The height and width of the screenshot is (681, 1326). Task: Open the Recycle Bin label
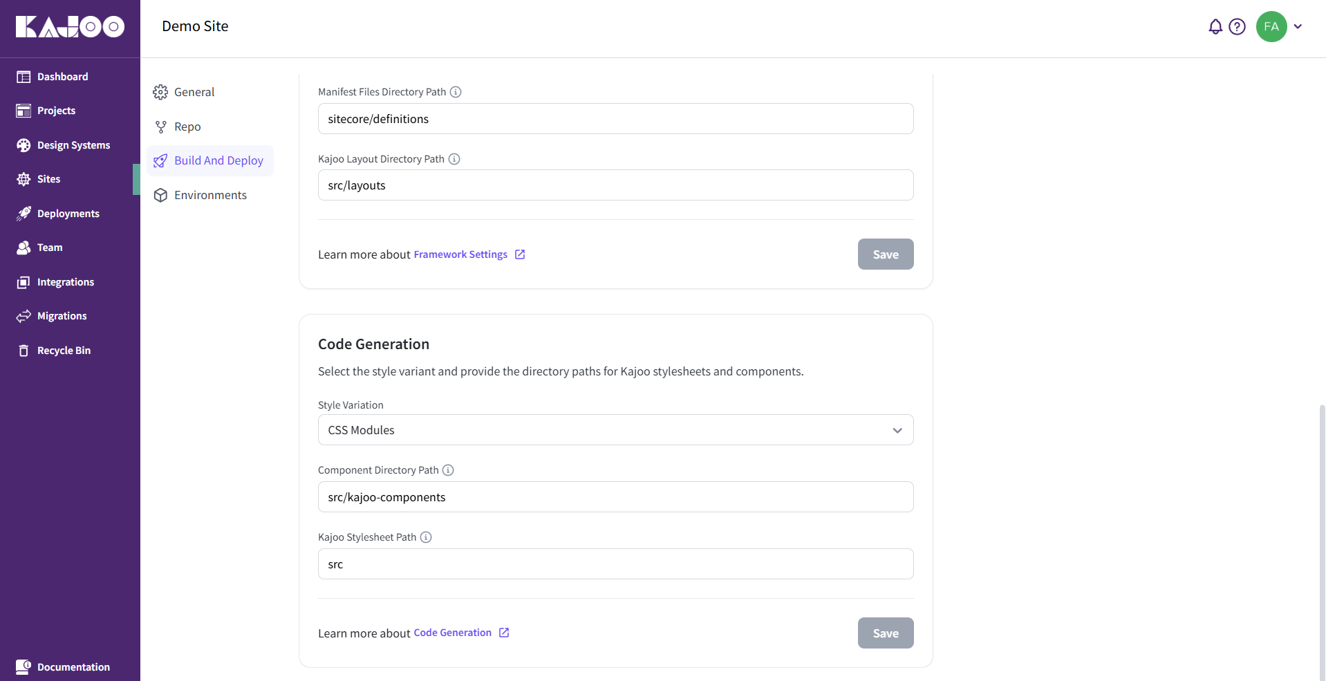coord(64,351)
